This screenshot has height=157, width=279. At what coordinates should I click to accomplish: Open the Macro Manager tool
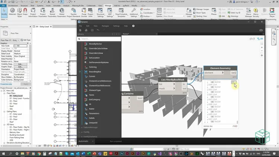pyautogui.click(x=248, y=12)
